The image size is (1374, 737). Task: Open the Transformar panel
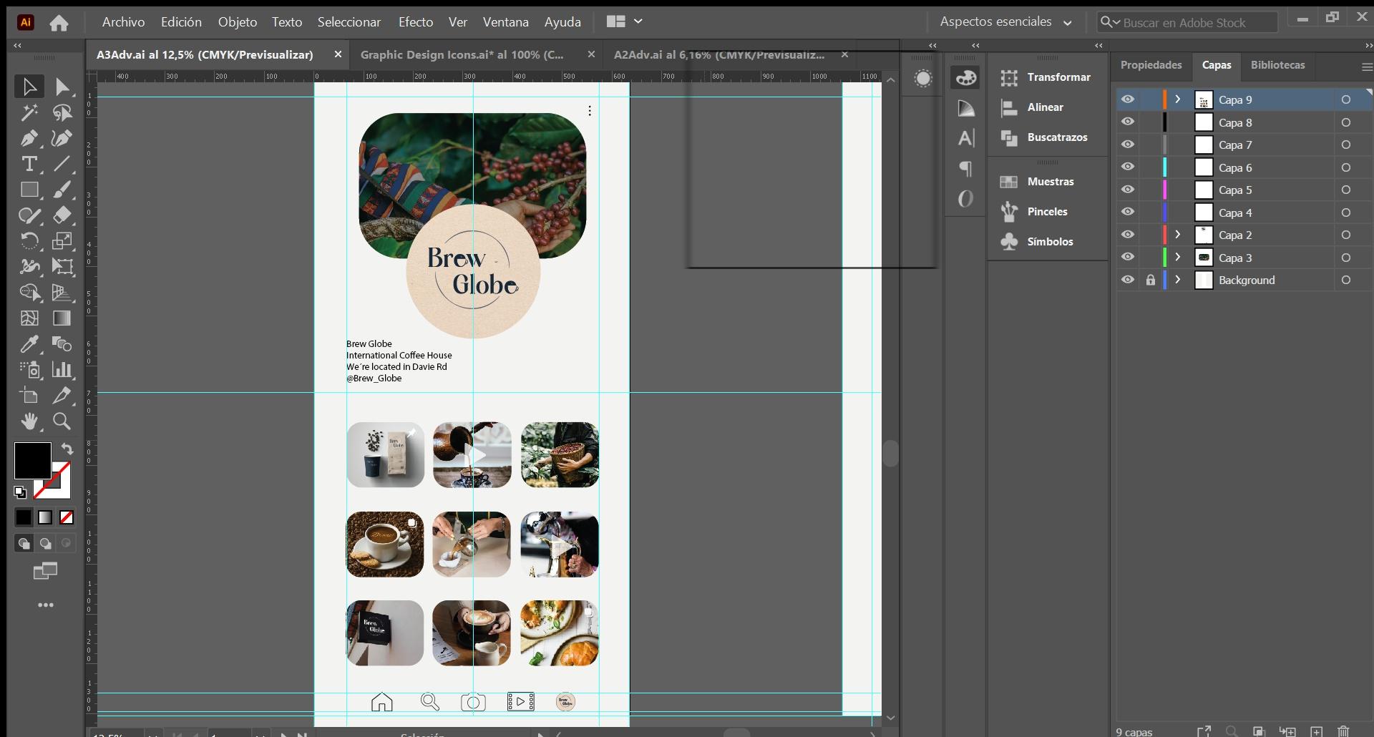(1046, 77)
